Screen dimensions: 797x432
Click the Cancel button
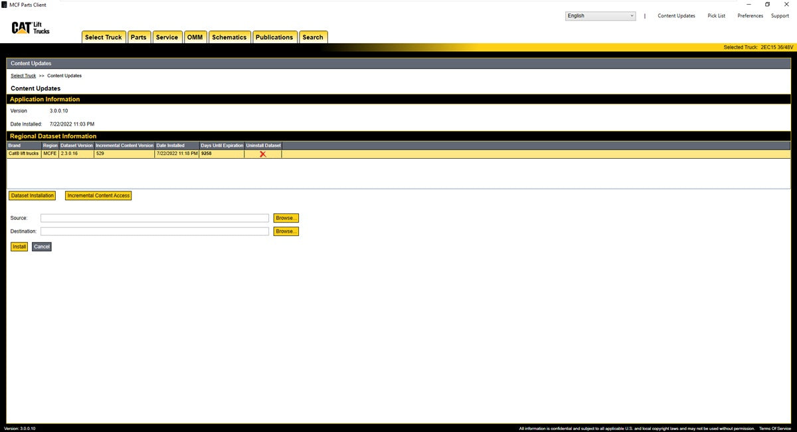coord(41,247)
